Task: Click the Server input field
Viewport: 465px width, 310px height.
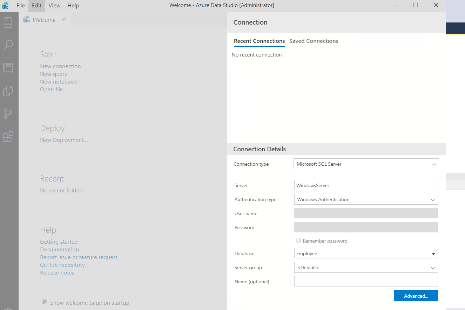Action: click(x=366, y=185)
